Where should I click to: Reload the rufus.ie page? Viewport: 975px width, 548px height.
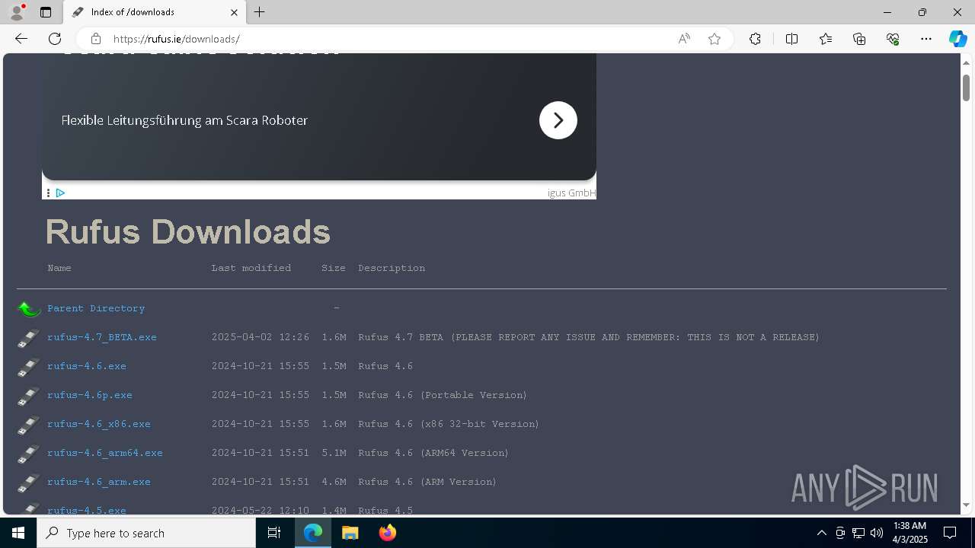(x=55, y=39)
